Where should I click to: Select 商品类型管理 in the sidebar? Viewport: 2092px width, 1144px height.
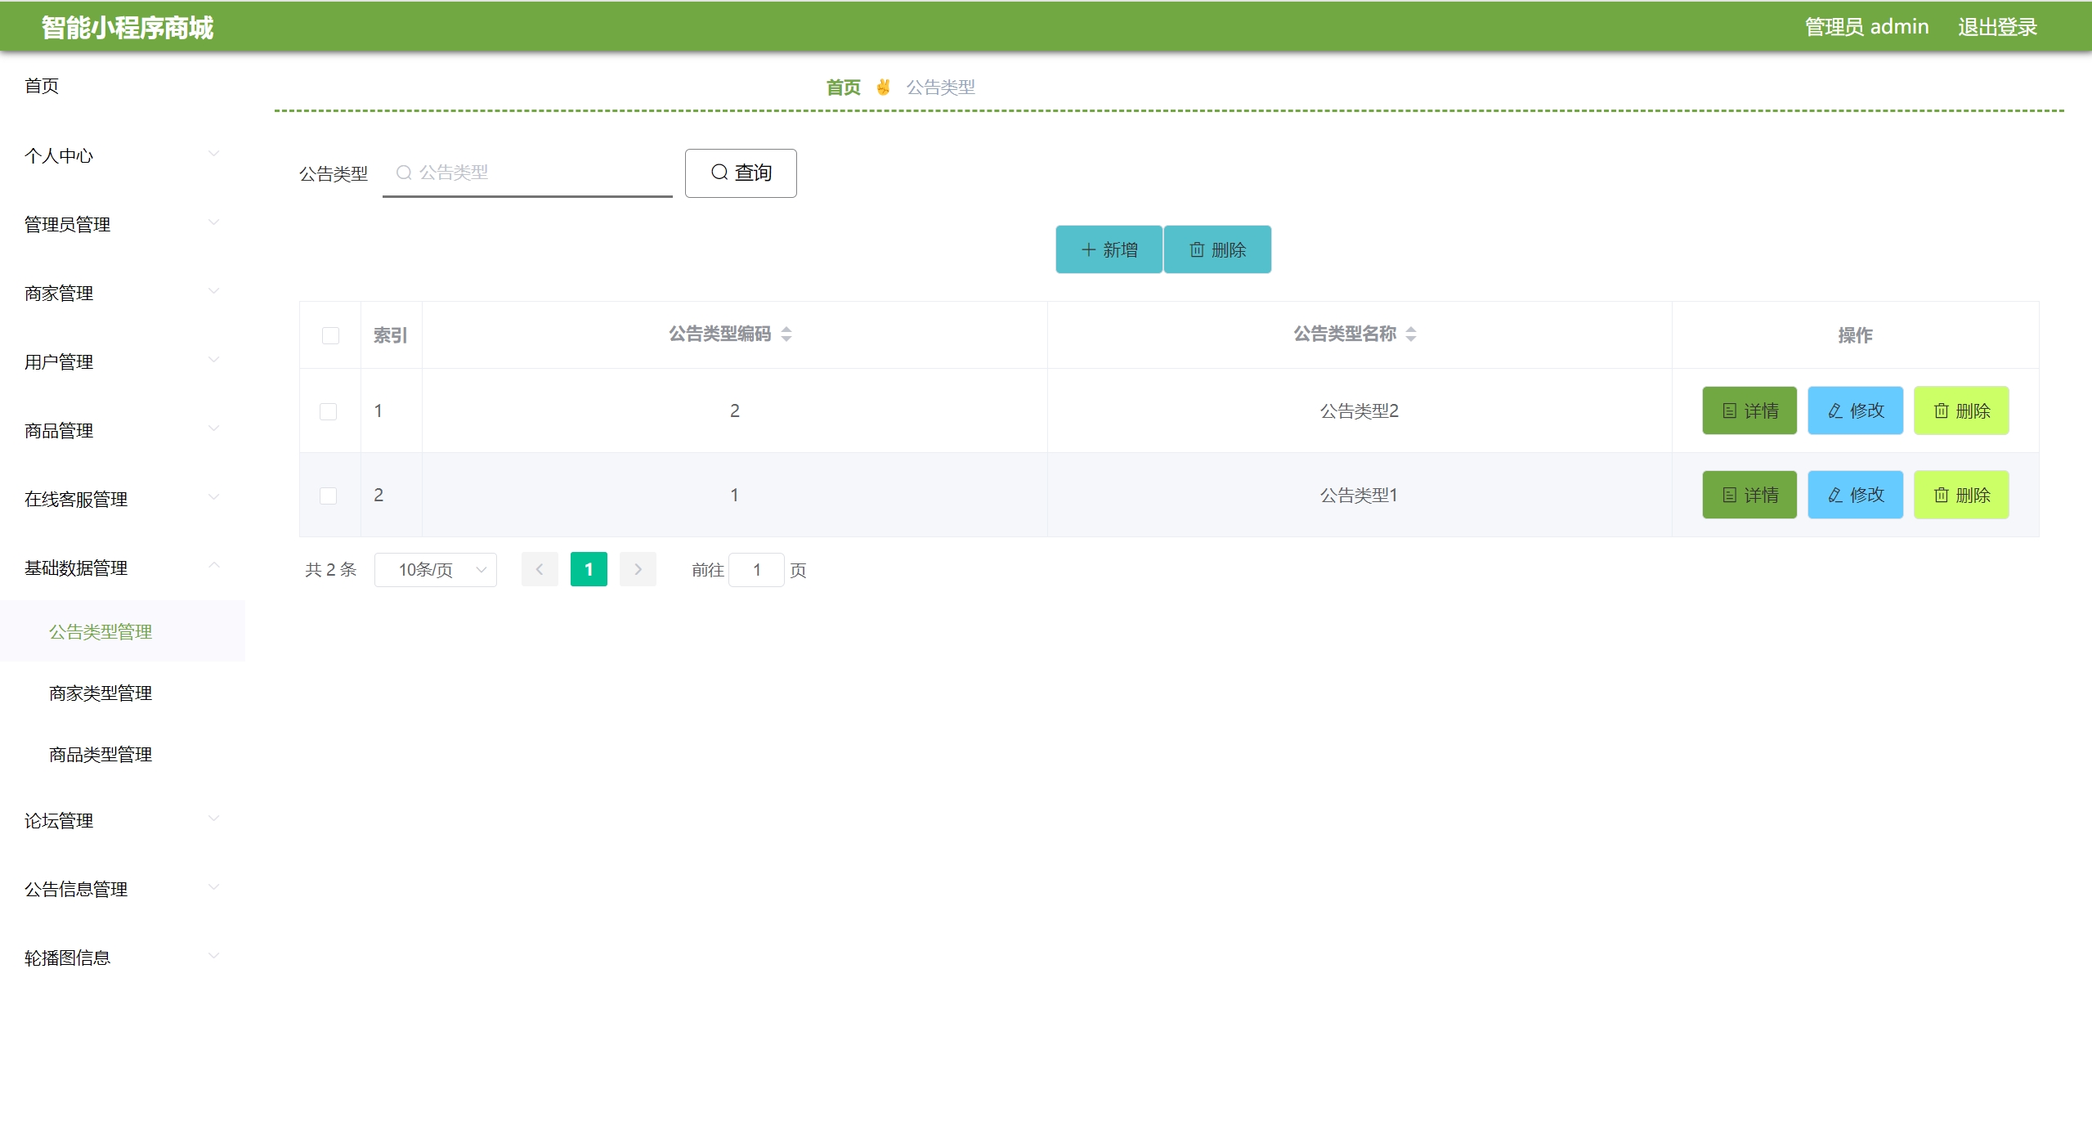[101, 755]
